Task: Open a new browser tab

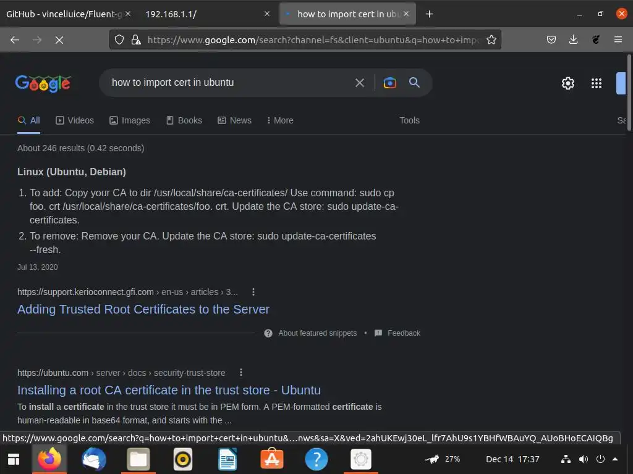Action: pyautogui.click(x=429, y=14)
